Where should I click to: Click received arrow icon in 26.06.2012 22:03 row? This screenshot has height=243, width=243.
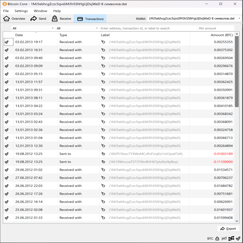103,186
